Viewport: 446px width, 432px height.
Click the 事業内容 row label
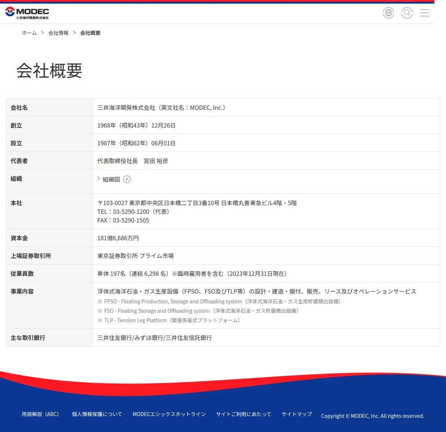(x=22, y=291)
